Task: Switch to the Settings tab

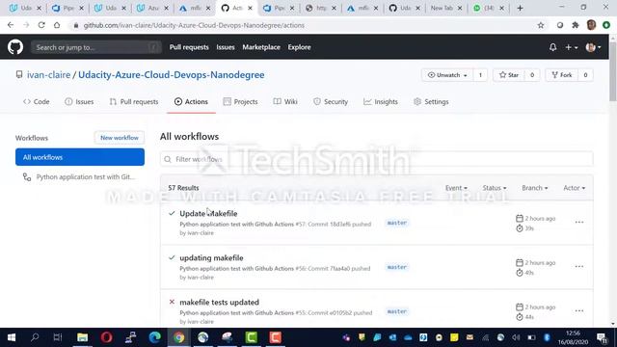Action: (431, 101)
